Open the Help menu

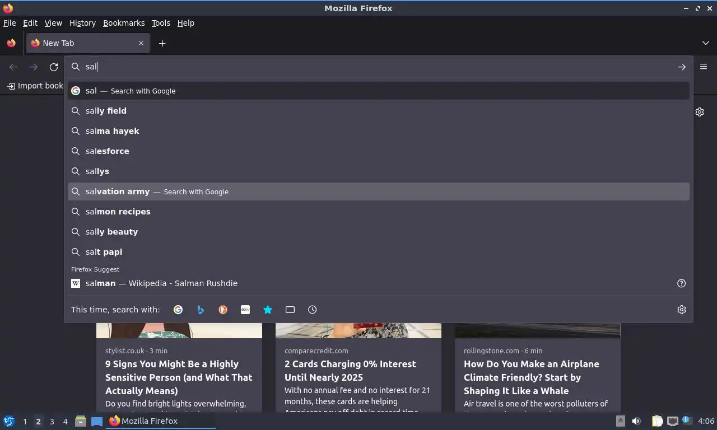click(186, 23)
